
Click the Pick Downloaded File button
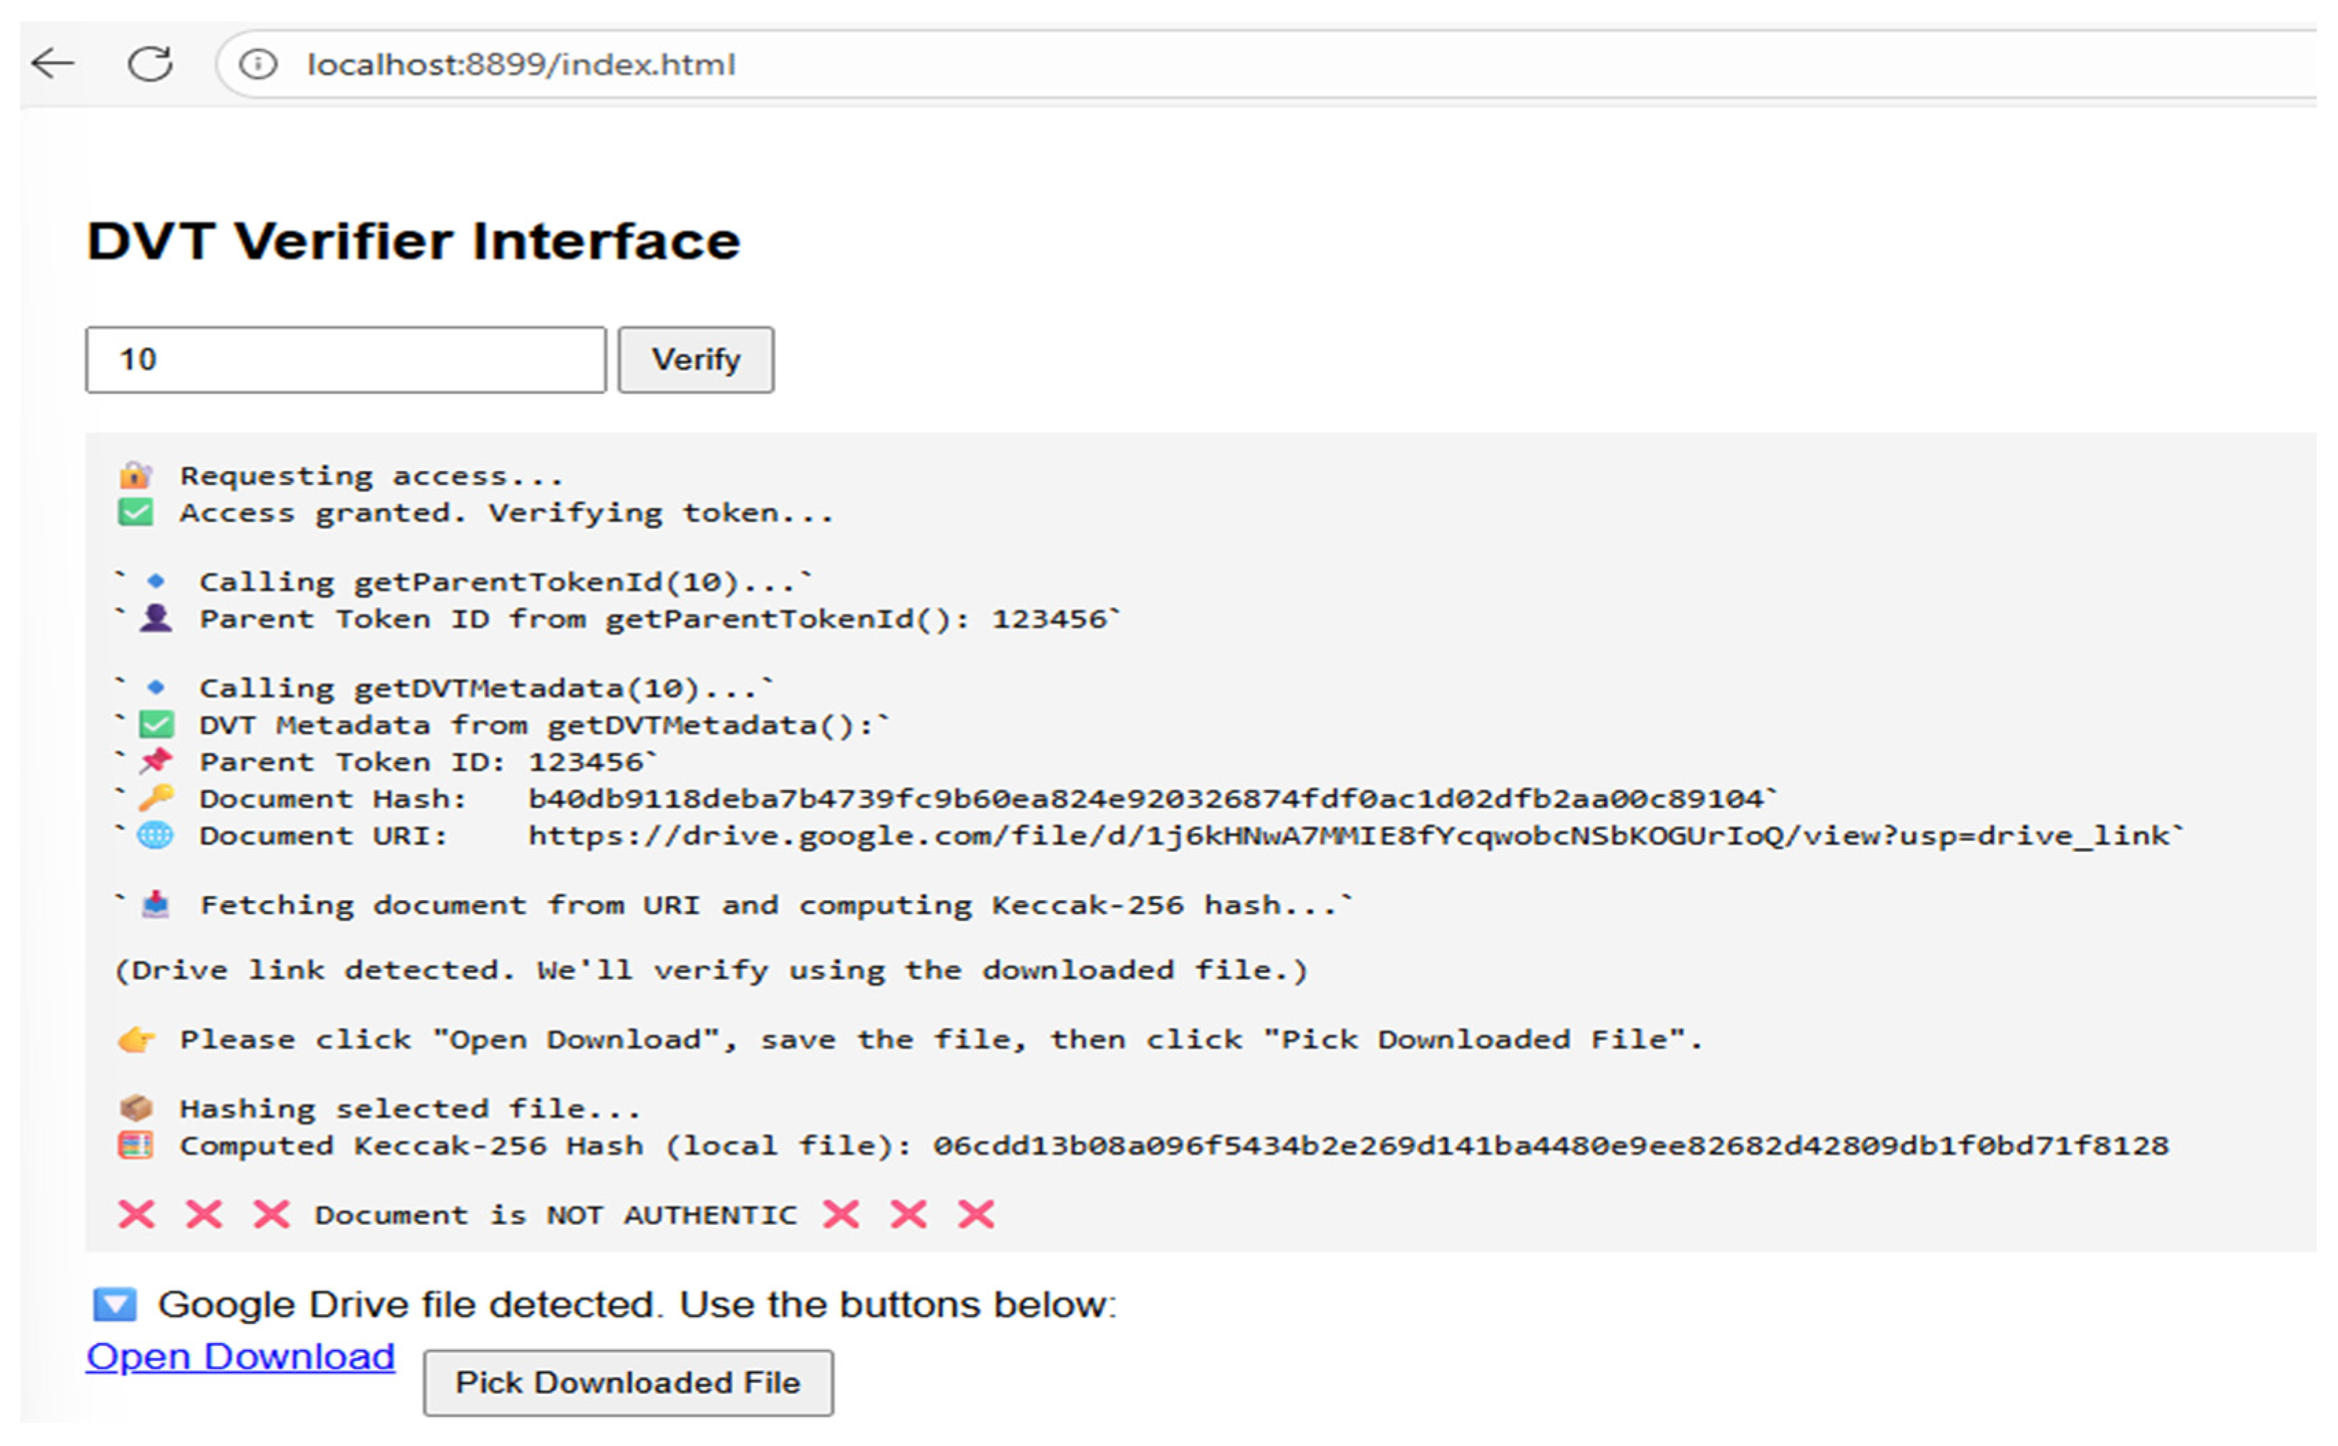click(x=628, y=1383)
